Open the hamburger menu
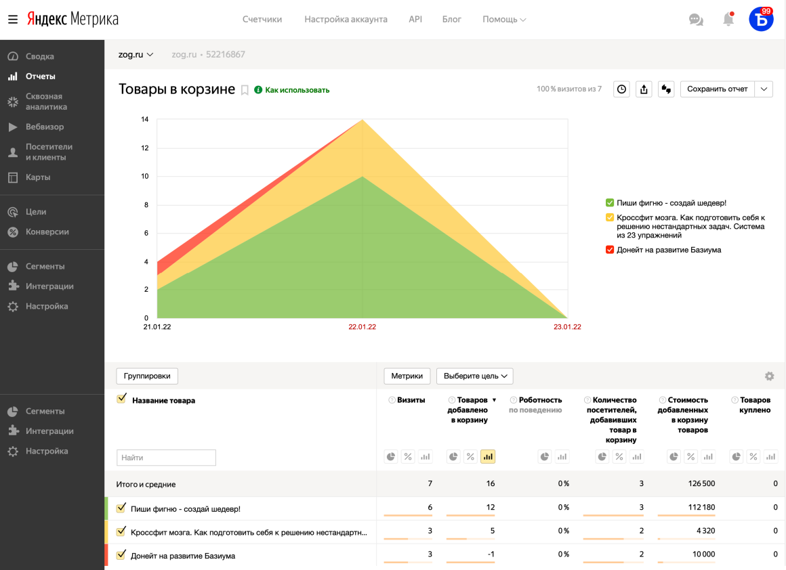Image resolution: width=786 pixels, height=570 pixels. 13,20
